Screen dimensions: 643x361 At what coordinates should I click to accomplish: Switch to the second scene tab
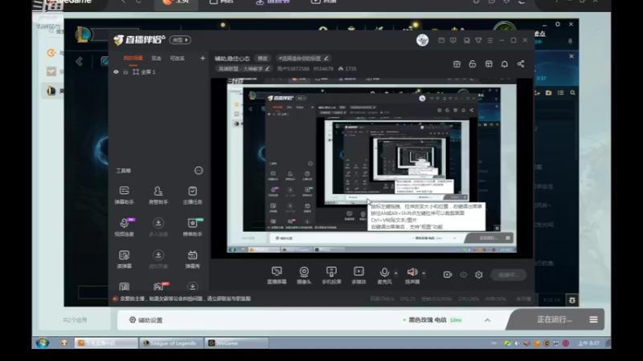[156, 59]
